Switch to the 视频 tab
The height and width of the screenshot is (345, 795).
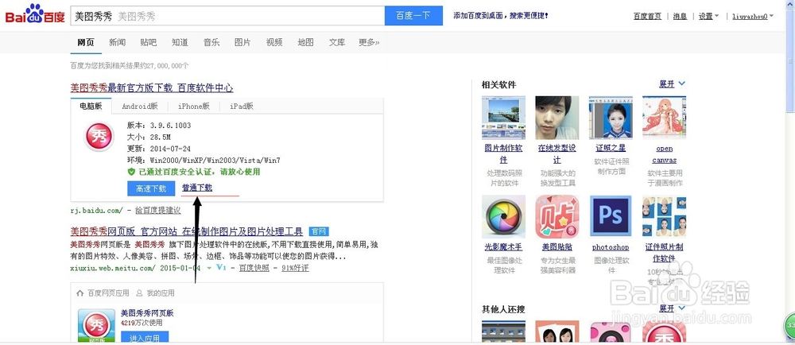pos(274,43)
